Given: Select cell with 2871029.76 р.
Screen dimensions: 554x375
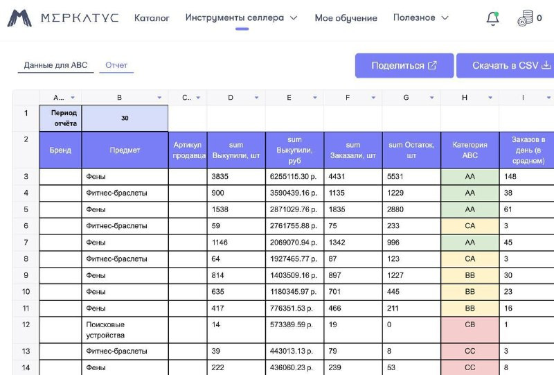Looking at the screenshot, I should [294, 209].
